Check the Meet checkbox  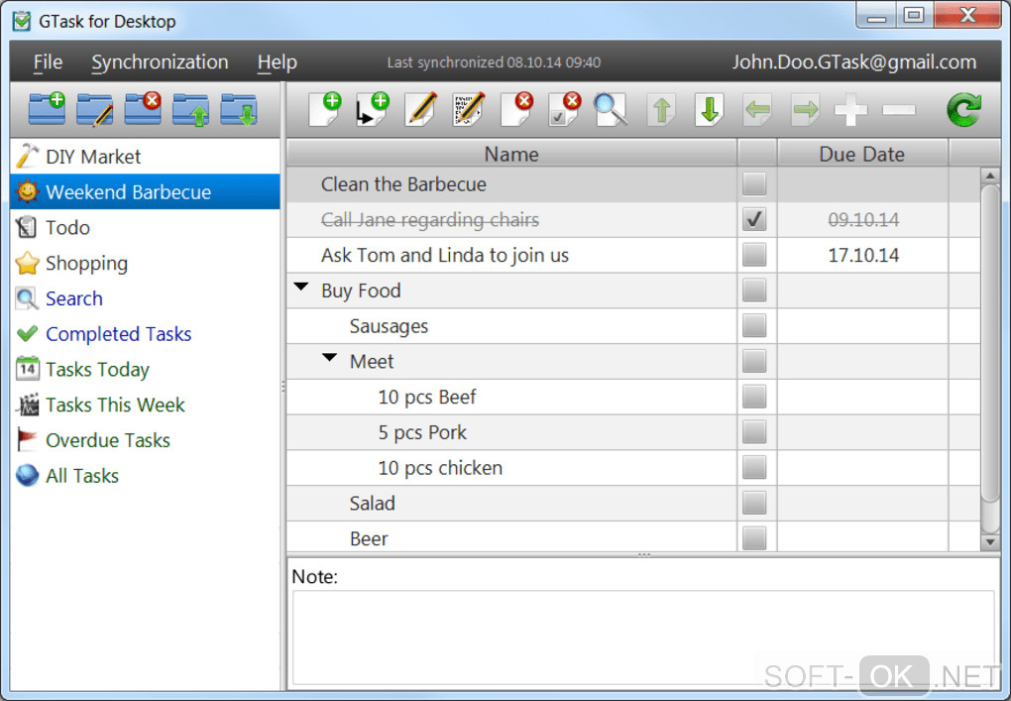pos(754,361)
